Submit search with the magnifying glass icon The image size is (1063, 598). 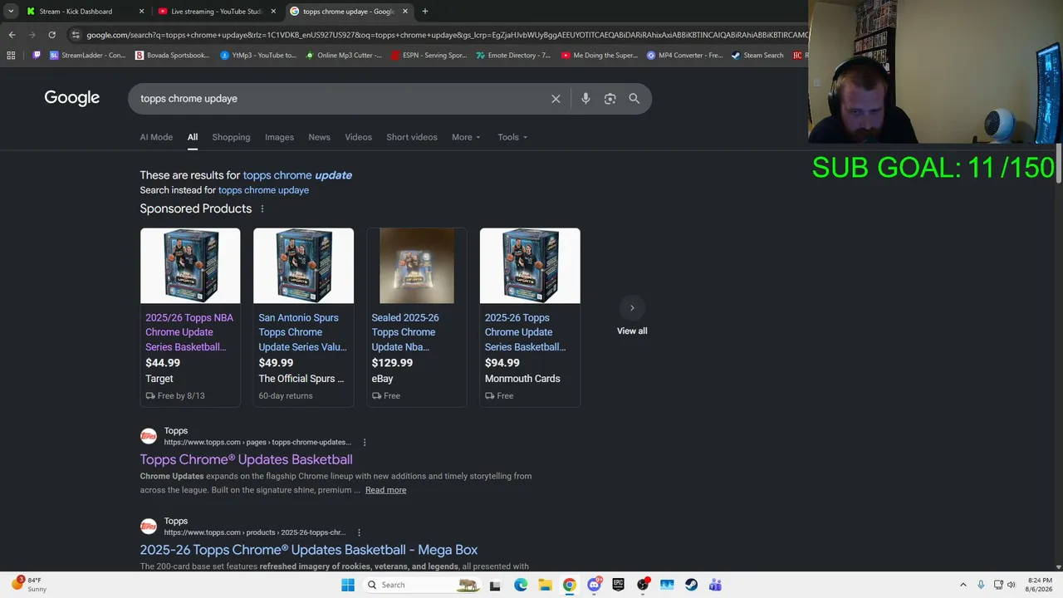pos(634,99)
